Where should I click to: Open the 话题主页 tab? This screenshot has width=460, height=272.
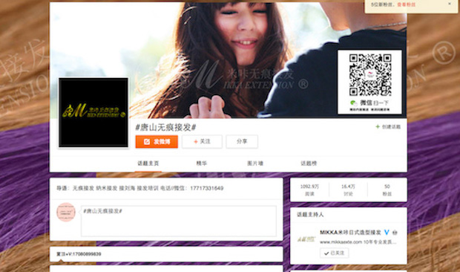pyautogui.click(x=148, y=163)
